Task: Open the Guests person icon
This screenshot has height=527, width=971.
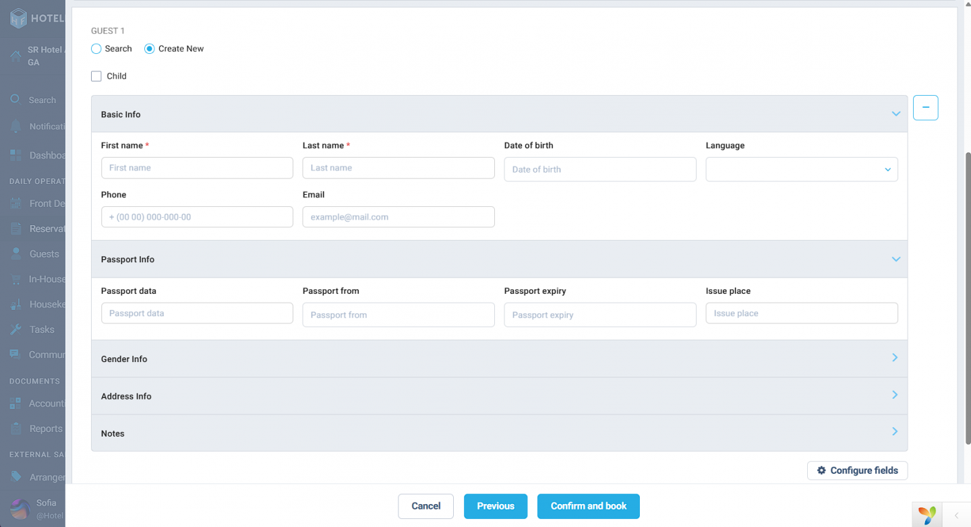Action: [x=16, y=253]
